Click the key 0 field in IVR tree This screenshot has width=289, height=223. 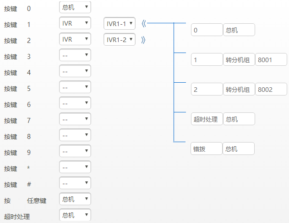point(207,30)
